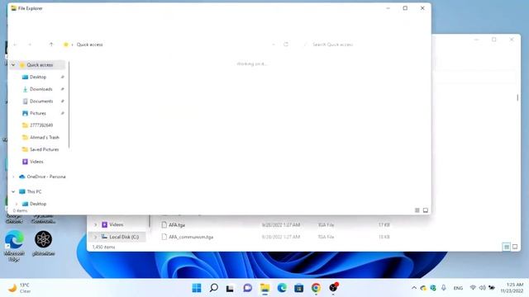Collapse the Quick access tree node

13,64
